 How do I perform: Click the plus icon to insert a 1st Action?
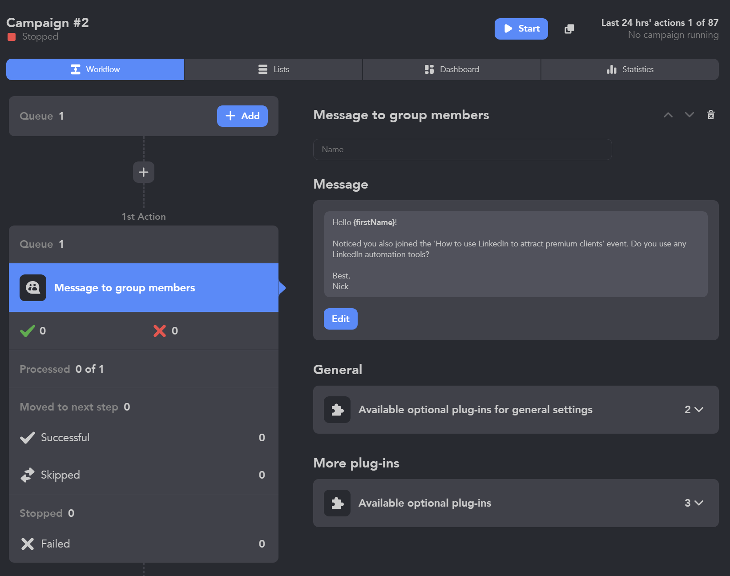(x=143, y=172)
